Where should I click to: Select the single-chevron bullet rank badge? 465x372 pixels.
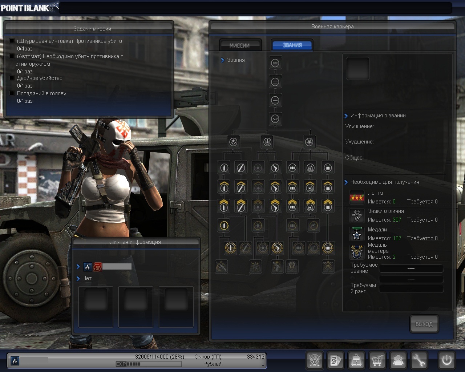coord(224,187)
